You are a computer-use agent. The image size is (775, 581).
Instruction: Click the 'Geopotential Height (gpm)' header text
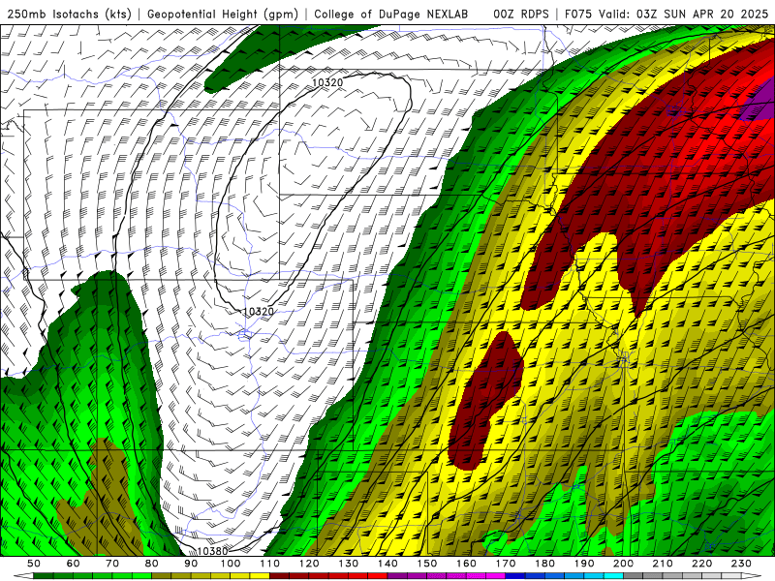pos(223,14)
